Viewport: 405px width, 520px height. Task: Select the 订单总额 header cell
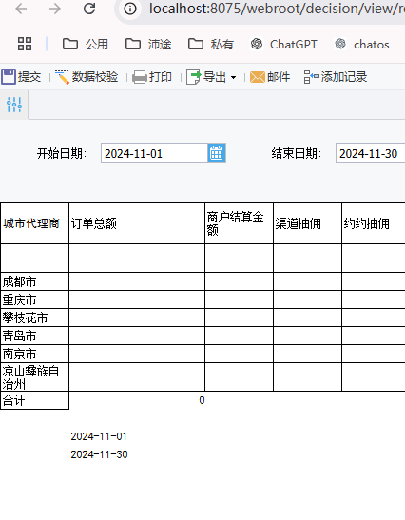[x=137, y=223]
